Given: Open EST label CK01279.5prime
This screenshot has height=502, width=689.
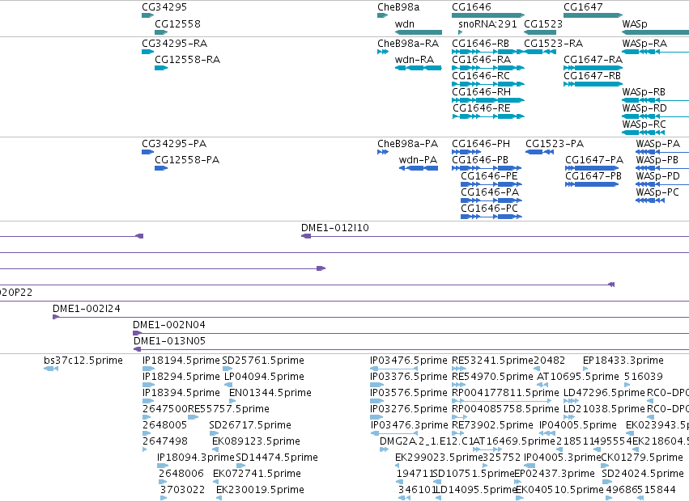Looking at the screenshot, I should (642, 458).
